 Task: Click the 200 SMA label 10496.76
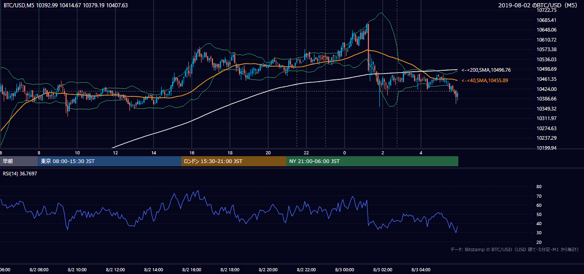point(486,70)
